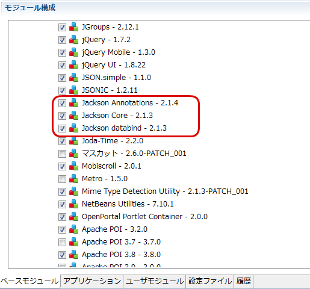The image size is (310, 289).
Task: Click the module icon beside Mime Type Detection Utility
Action: (x=73, y=191)
